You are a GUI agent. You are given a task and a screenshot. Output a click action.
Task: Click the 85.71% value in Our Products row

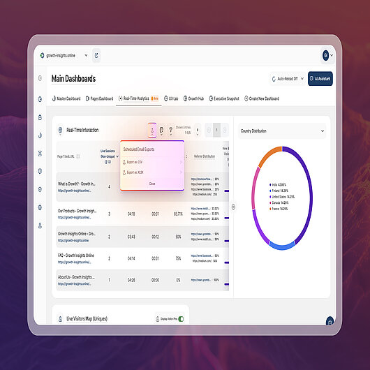178,214
